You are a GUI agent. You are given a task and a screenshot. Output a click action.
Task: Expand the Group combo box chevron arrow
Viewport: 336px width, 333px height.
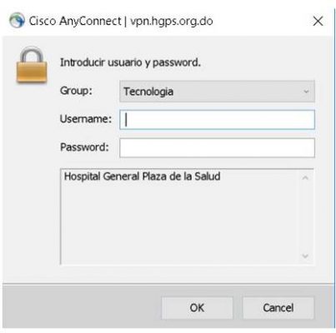[x=306, y=92]
